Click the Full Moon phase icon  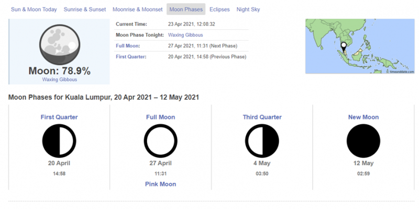(160, 140)
